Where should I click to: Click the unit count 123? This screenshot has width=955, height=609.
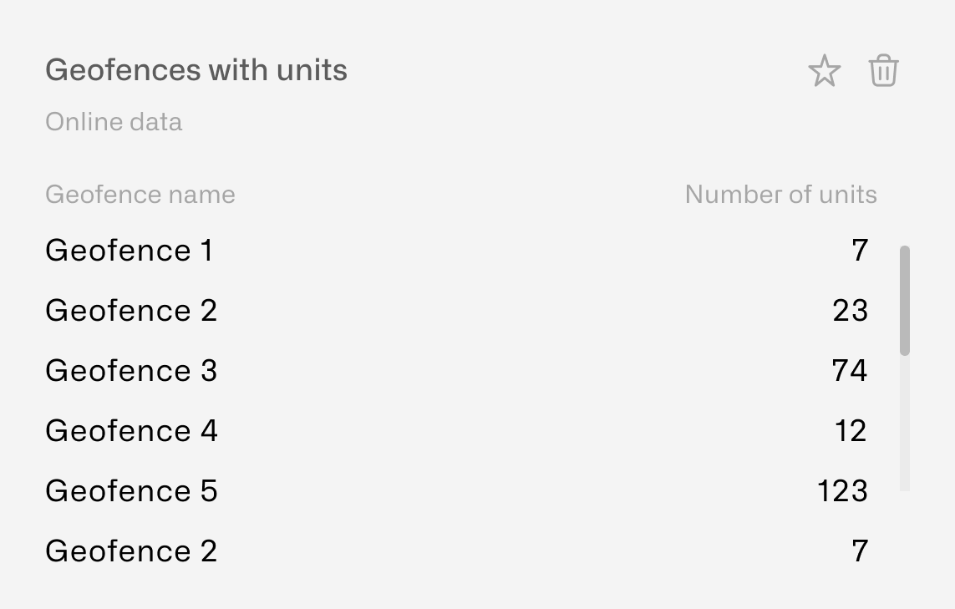[842, 491]
